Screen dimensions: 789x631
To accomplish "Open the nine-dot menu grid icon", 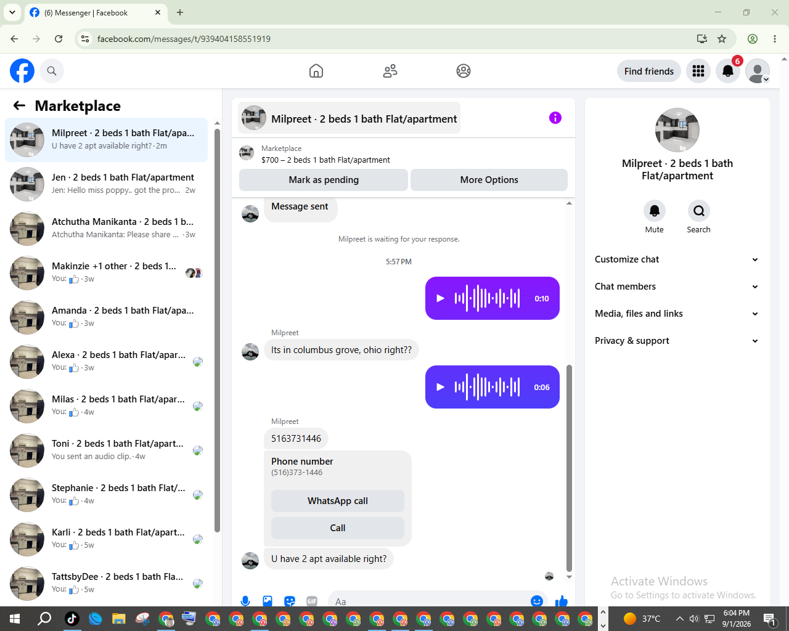I will 698,71.
